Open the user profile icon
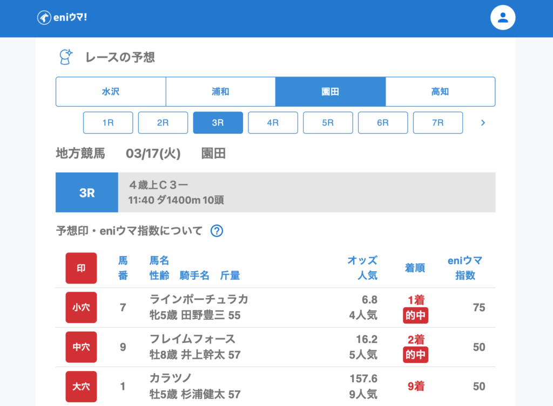The height and width of the screenshot is (406, 553). click(503, 18)
